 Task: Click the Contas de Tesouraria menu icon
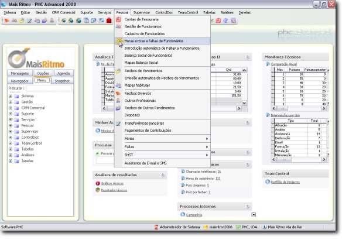point(118,19)
